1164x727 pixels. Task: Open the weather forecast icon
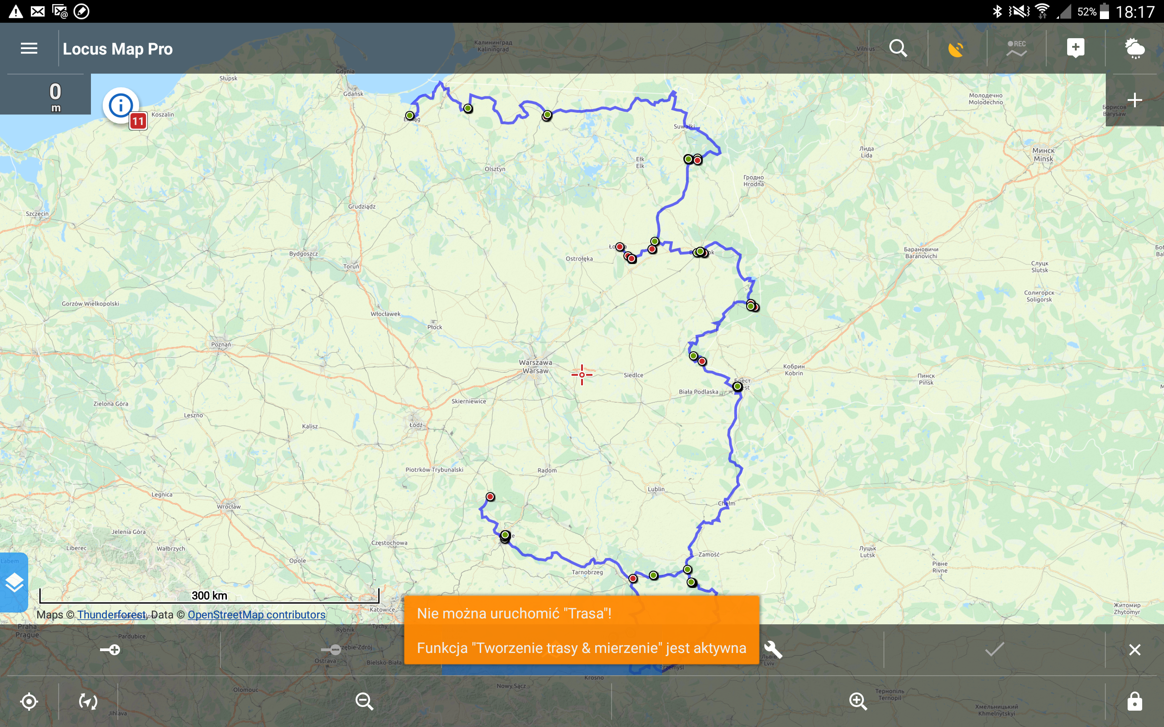[1134, 49]
